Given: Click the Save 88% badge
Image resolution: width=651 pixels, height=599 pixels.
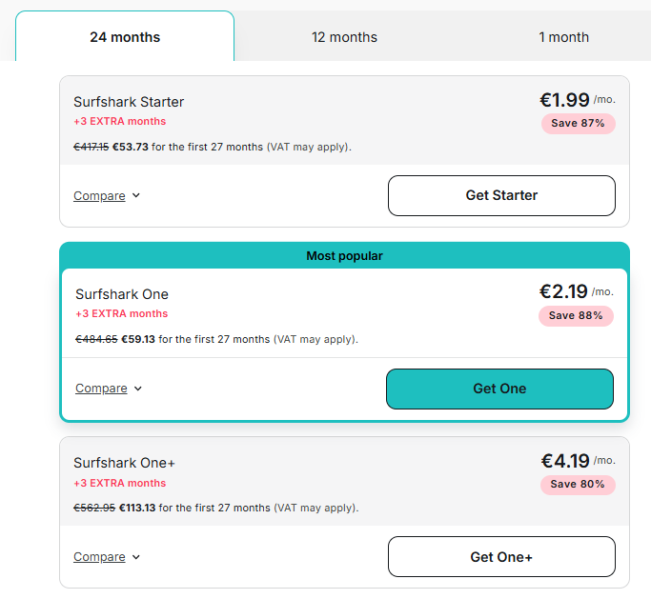Looking at the screenshot, I should [576, 316].
